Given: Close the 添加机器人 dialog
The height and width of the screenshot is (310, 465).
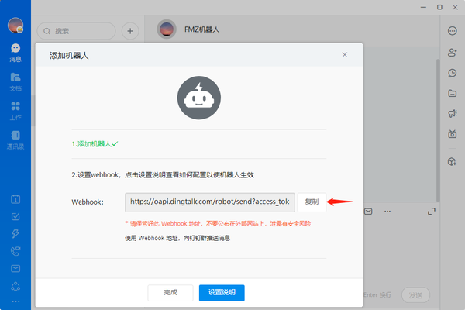Looking at the screenshot, I should (x=345, y=55).
